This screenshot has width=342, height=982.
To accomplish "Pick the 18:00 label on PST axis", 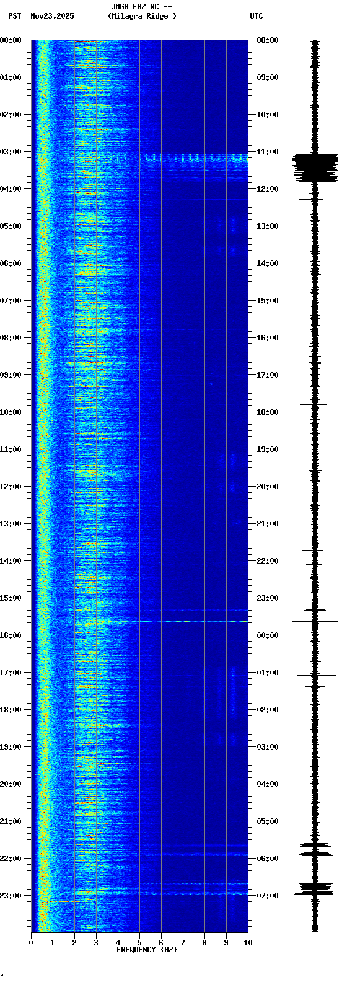I will coord(11,710).
